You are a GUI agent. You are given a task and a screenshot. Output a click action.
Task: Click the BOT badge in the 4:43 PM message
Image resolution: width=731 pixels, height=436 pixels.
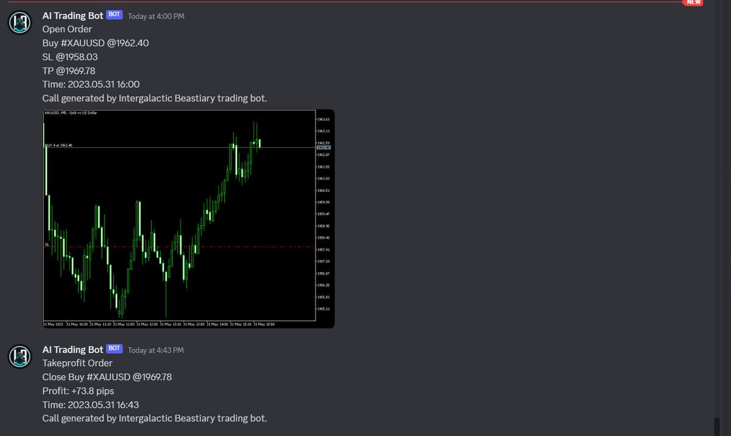pos(114,348)
